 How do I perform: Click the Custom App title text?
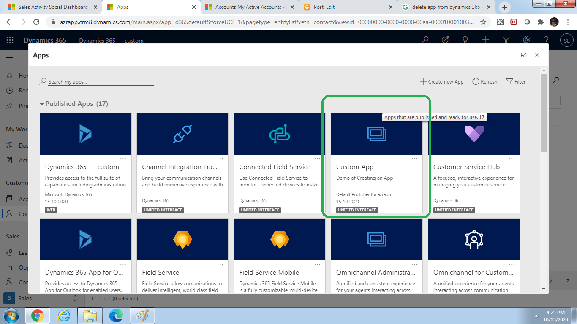[x=355, y=167]
